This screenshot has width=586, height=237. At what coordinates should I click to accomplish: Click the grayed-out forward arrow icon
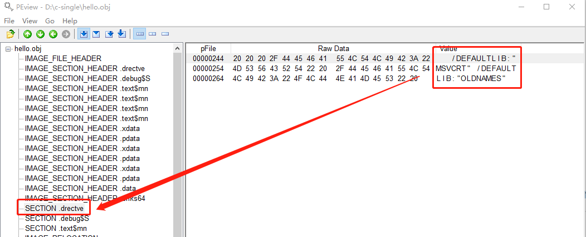coord(66,34)
